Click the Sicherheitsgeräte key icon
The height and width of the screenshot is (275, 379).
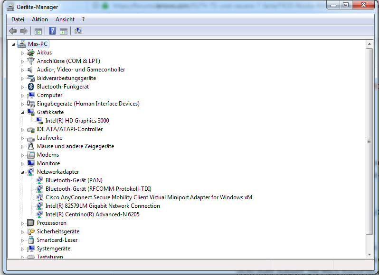click(31, 231)
